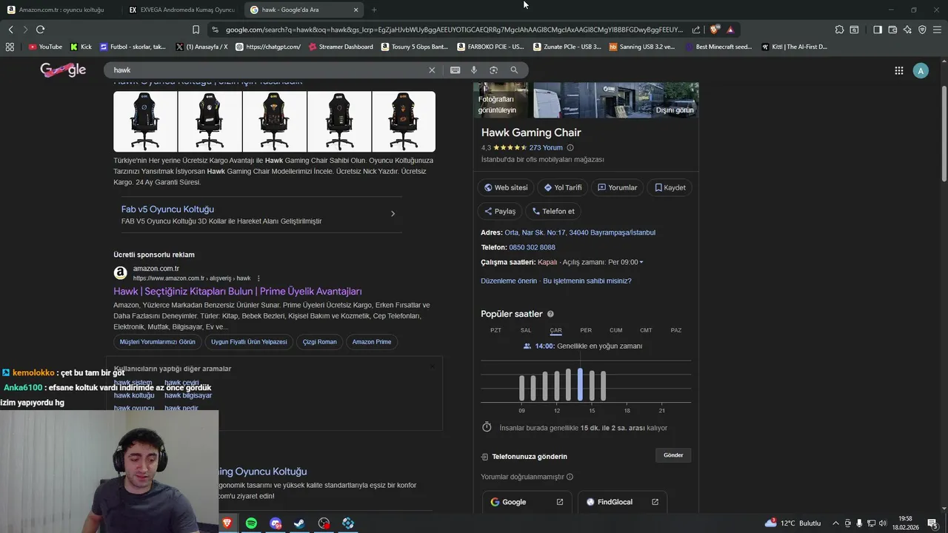Open the Google apps grid
Screen dimensions: 948x533
click(x=898, y=70)
